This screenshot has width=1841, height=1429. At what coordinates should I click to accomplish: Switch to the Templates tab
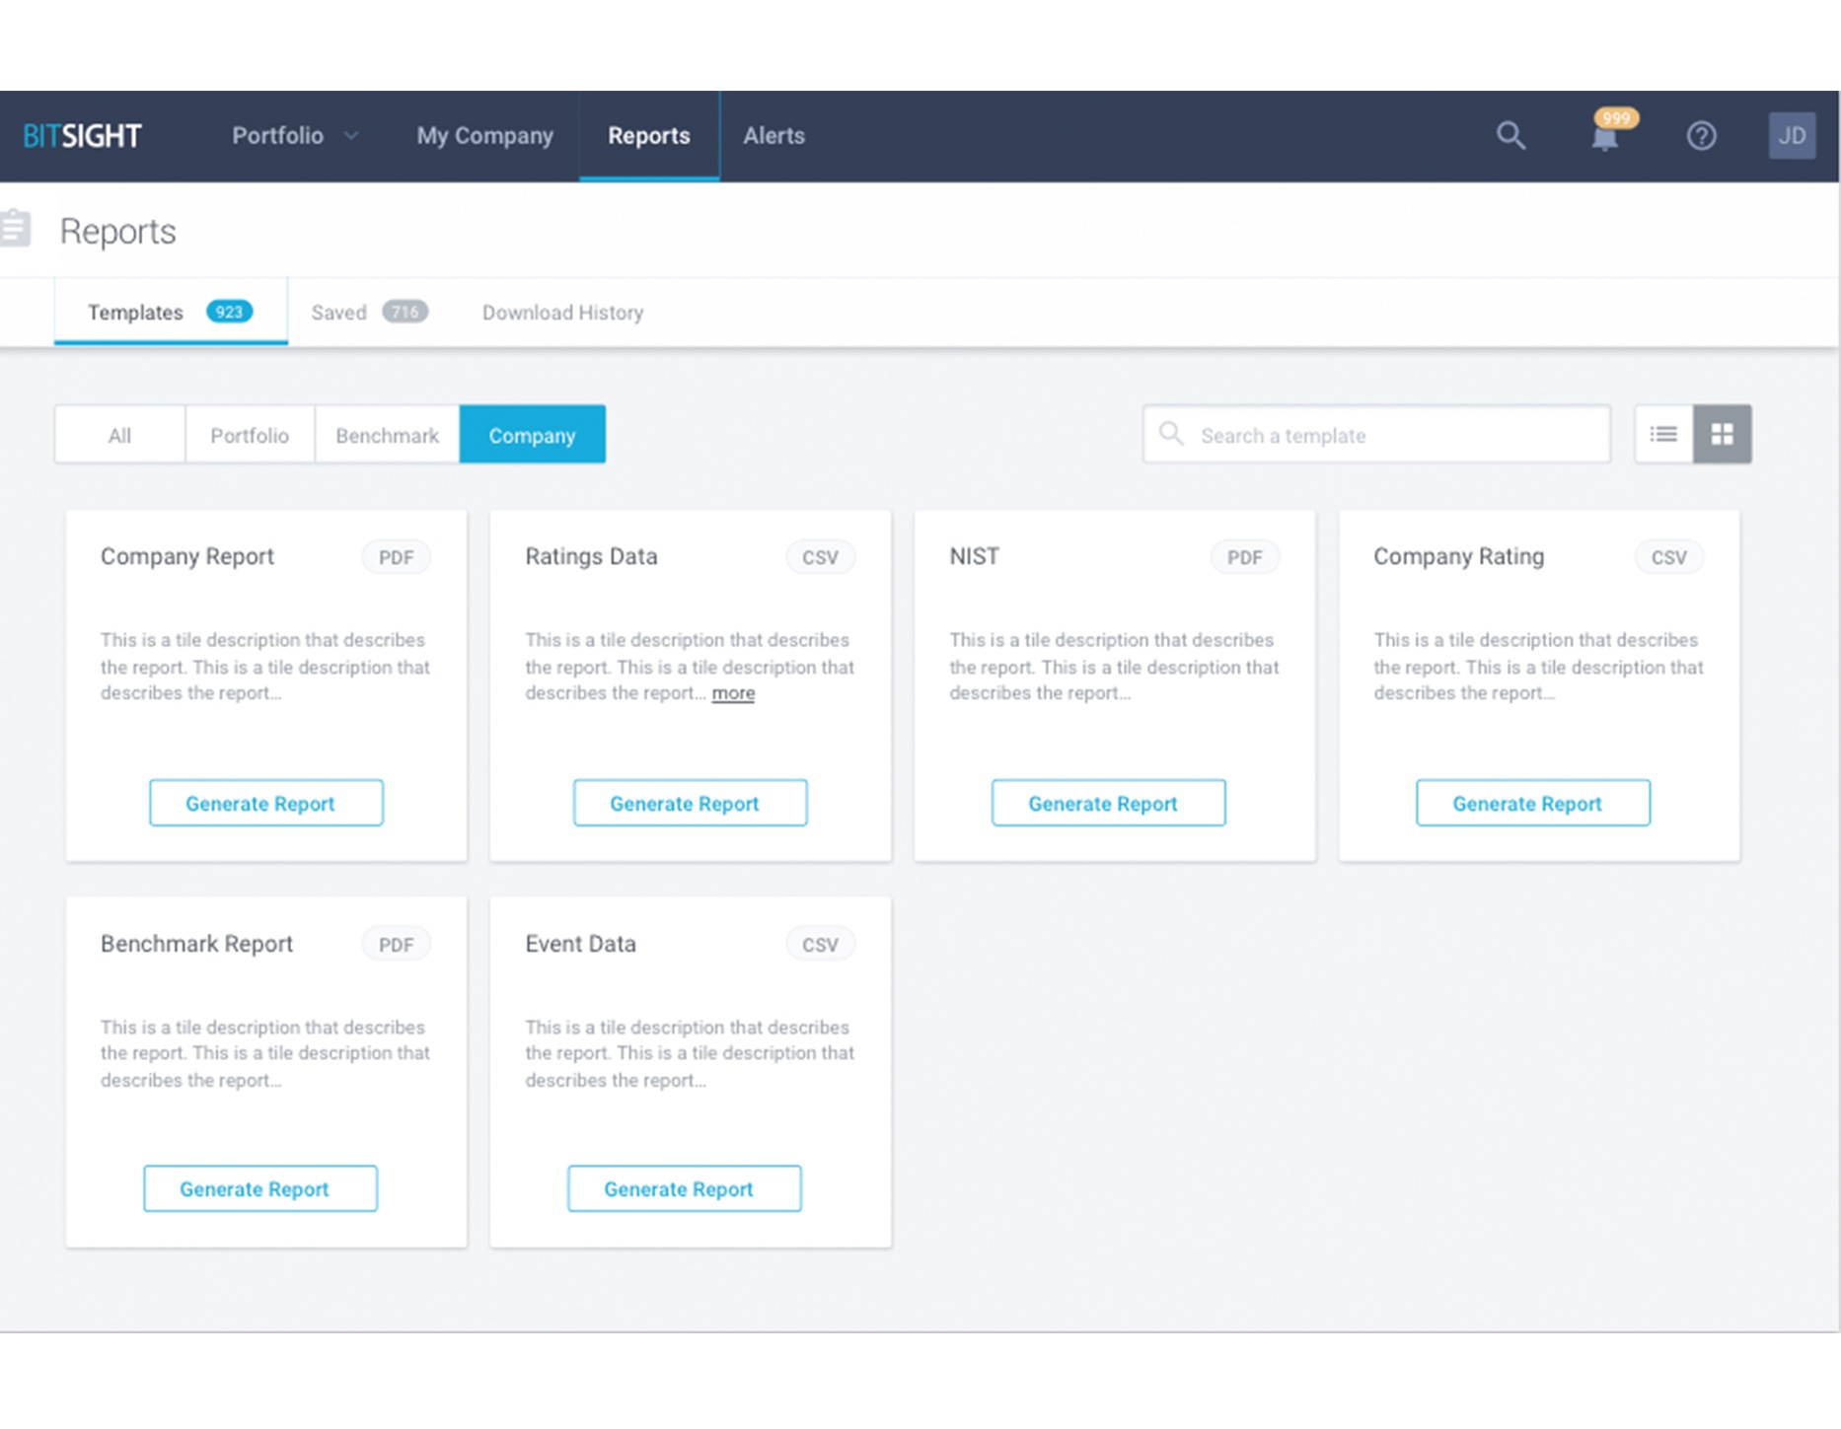click(171, 312)
